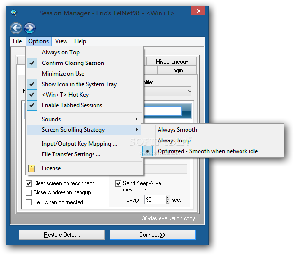Image resolution: width=294 pixels, height=255 pixels.
Task: Click the 30-day evaluation copy text
Action: 168,218
